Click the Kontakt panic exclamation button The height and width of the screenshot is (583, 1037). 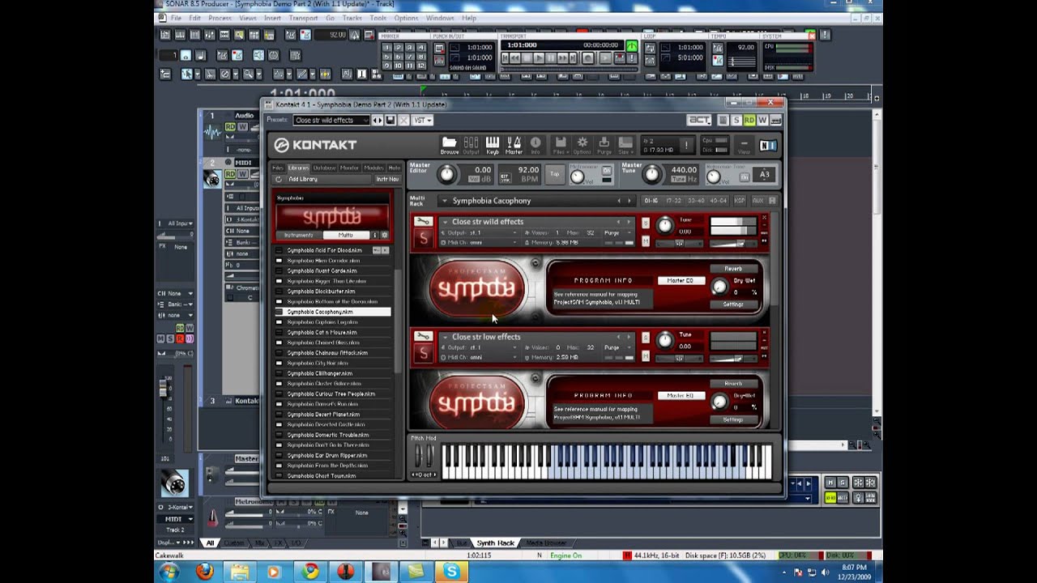point(686,146)
